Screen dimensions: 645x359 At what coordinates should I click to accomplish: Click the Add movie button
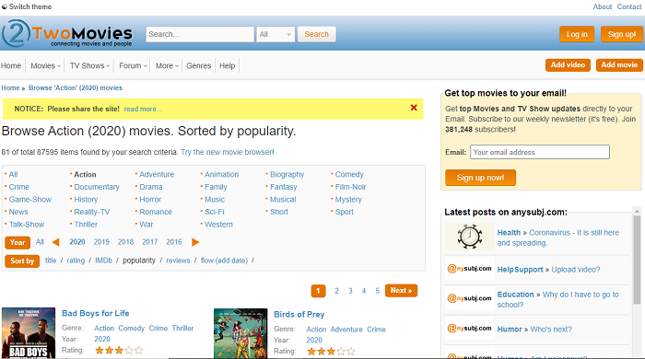point(619,65)
